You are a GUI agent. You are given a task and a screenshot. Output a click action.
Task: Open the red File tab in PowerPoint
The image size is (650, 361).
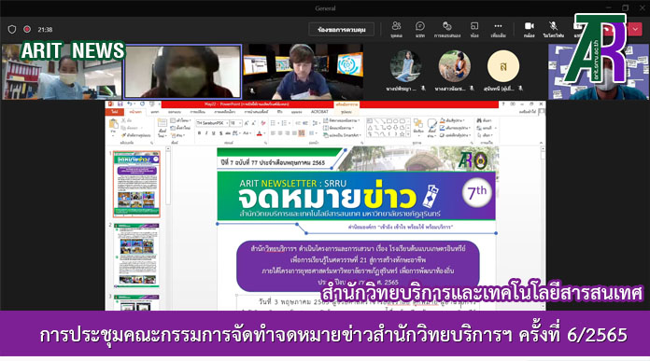(115, 112)
